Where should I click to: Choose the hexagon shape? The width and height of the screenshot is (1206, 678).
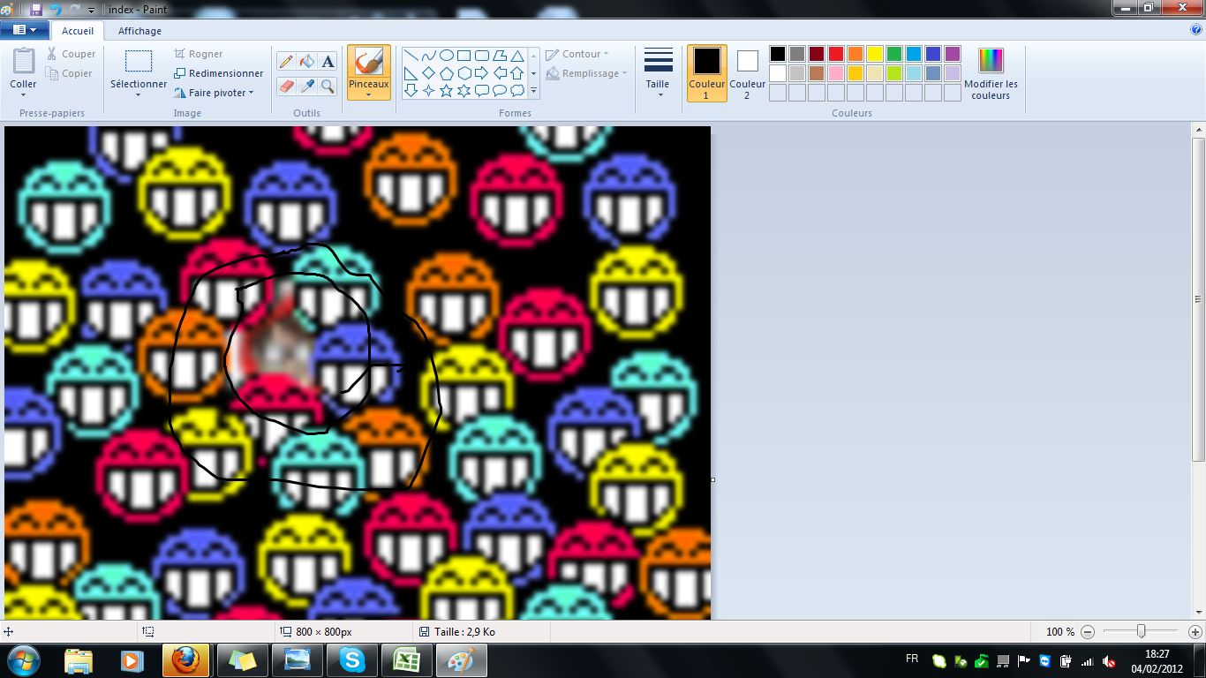[x=464, y=73]
